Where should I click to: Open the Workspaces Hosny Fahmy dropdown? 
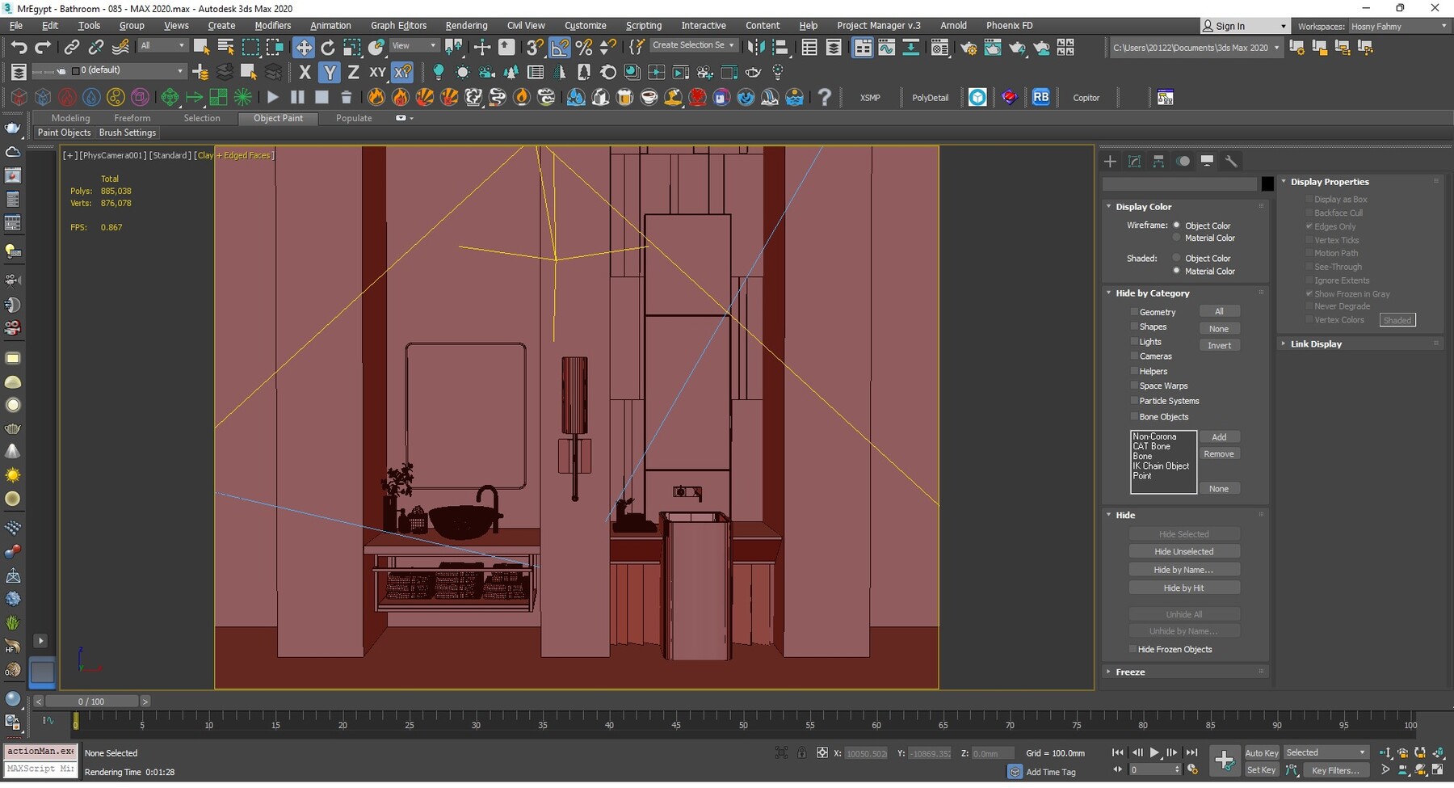click(x=1397, y=27)
